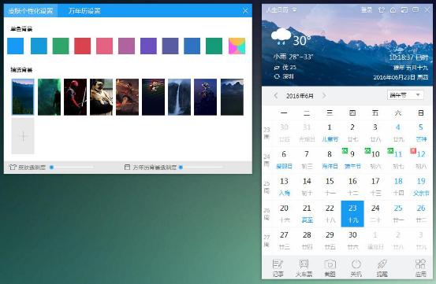
Task: Click the rainy cloud weather icon
Action: (x=281, y=36)
